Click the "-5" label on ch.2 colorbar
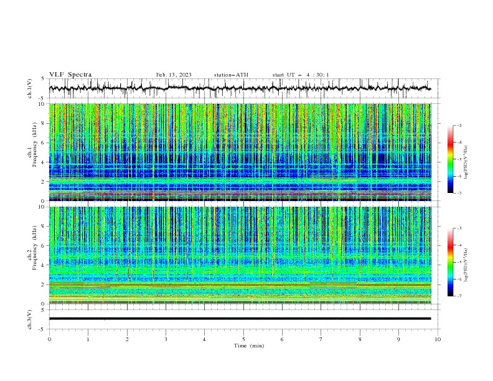The height and width of the screenshot is (381, 493). coord(459,262)
